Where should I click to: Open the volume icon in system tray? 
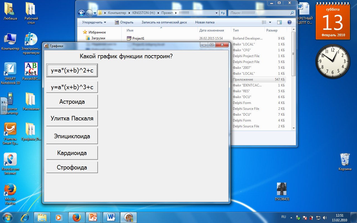(x=325, y=217)
